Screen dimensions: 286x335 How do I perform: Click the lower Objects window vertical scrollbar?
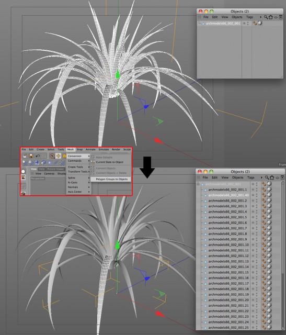[x=283, y=255]
